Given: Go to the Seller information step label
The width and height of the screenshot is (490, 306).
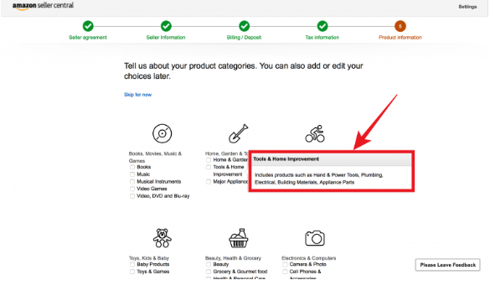Looking at the screenshot, I should (x=166, y=38).
